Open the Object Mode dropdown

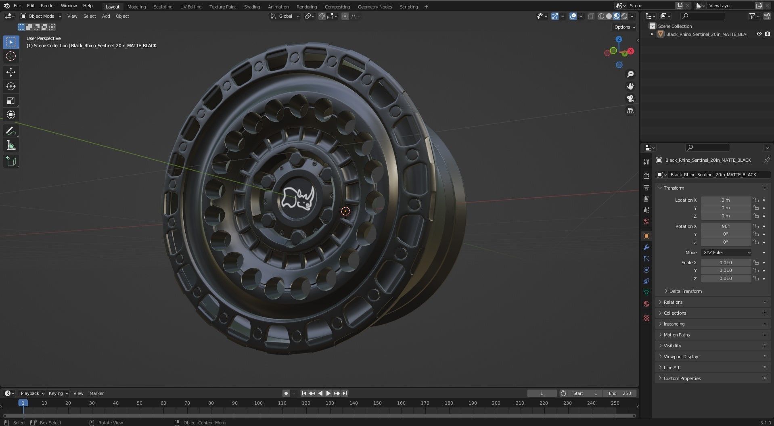[x=41, y=16]
